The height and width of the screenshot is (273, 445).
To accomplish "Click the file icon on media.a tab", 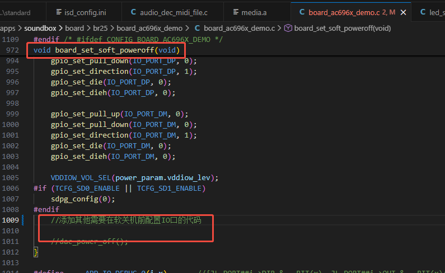I will click(x=236, y=12).
